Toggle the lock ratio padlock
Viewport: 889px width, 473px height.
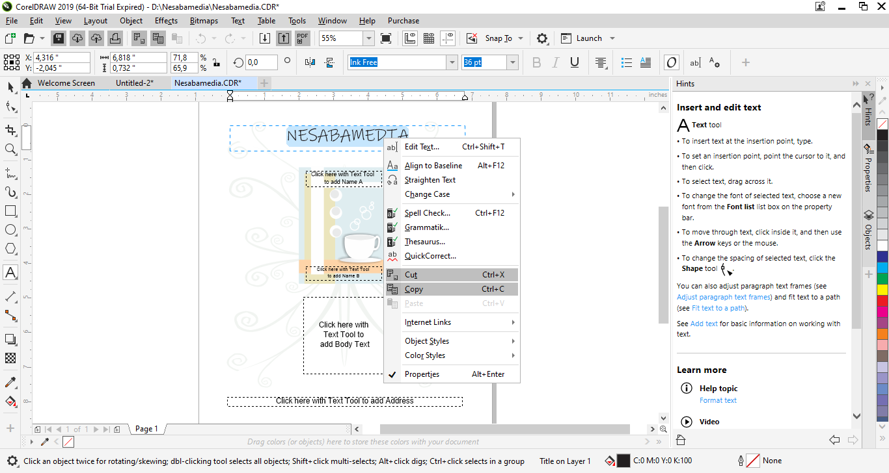[x=216, y=62]
